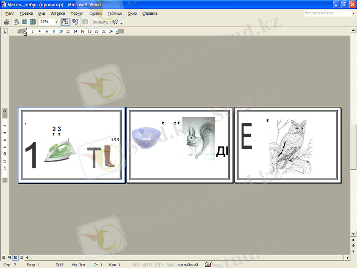Click the vertical scrollbar down arrow
357x268 pixels.
coord(353,234)
